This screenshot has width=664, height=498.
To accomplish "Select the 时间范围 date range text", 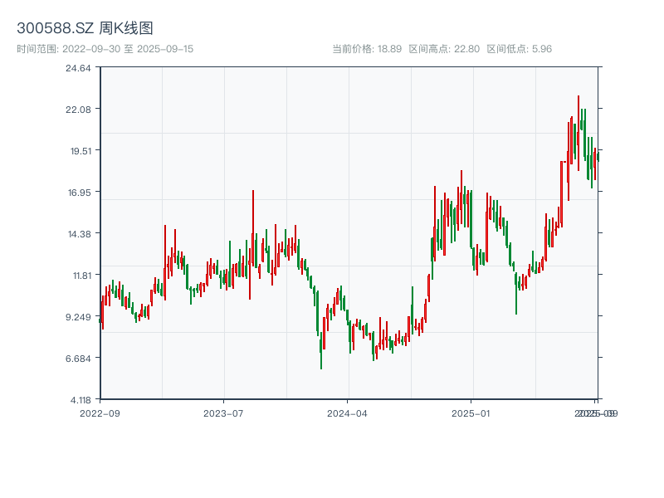I will [x=105, y=49].
